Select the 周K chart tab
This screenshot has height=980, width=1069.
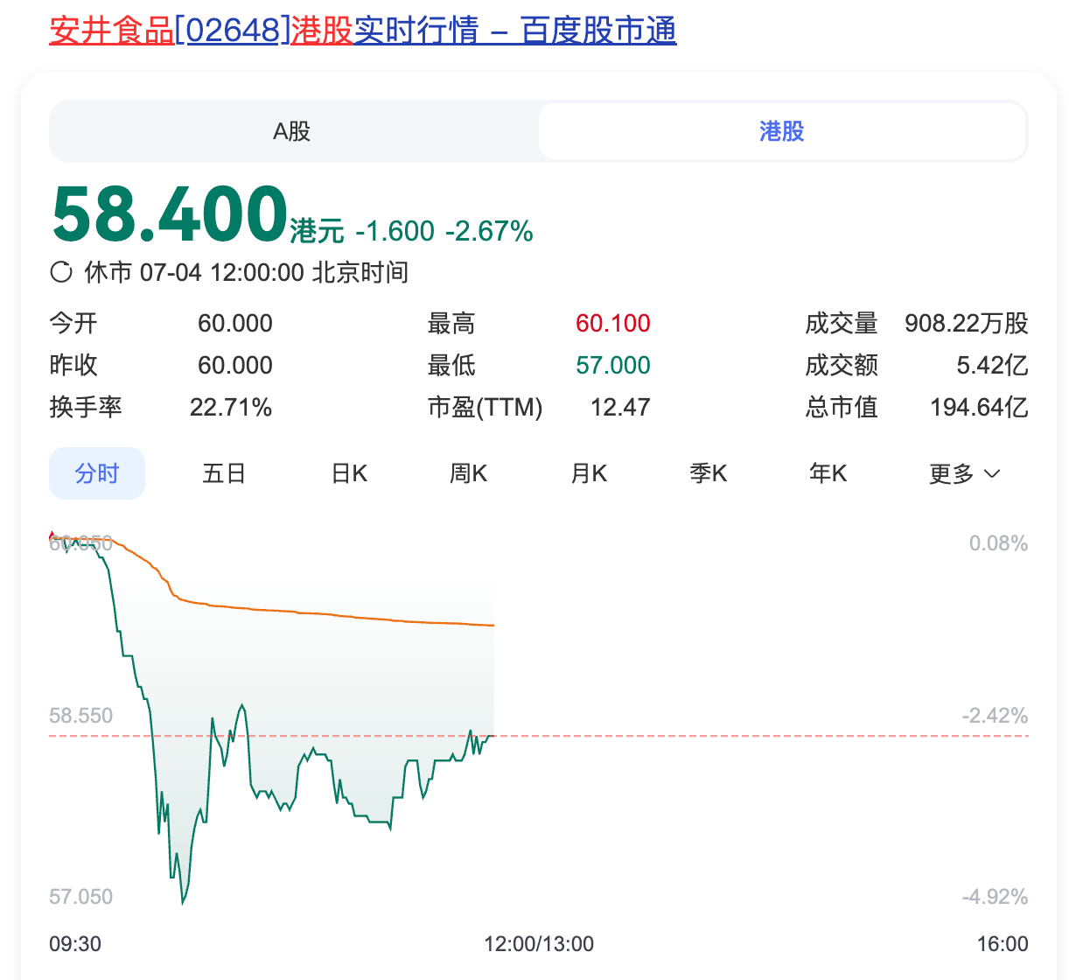[468, 473]
